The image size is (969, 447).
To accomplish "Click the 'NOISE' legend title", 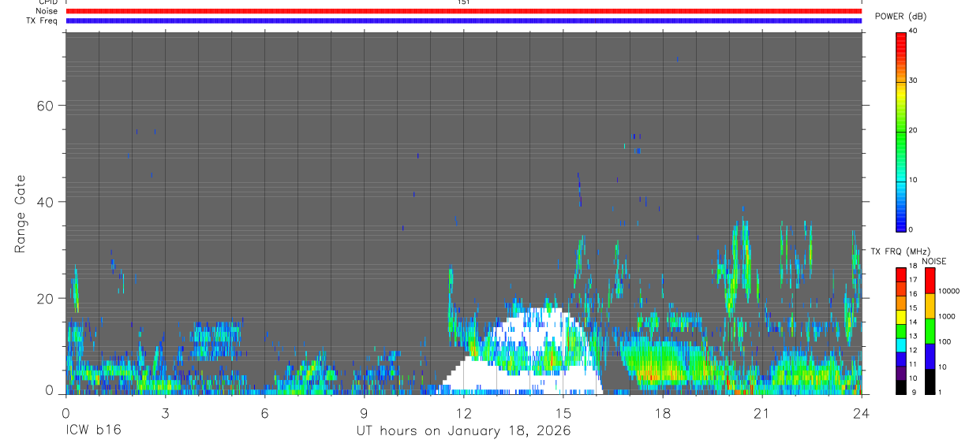I will coord(934,261).
